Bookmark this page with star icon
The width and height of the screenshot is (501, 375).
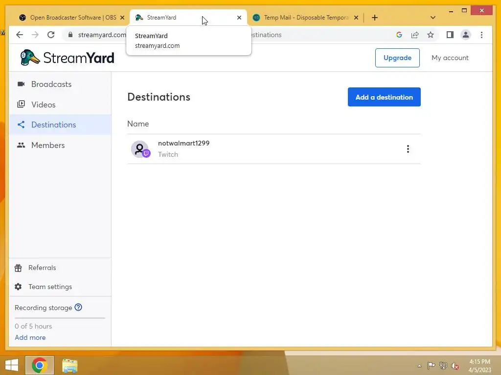click(x=431, y=35)
